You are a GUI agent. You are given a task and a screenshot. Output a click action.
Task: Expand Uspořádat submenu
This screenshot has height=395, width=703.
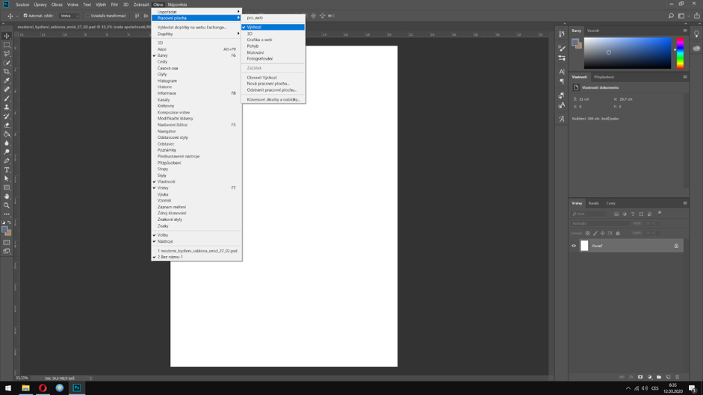196,12
